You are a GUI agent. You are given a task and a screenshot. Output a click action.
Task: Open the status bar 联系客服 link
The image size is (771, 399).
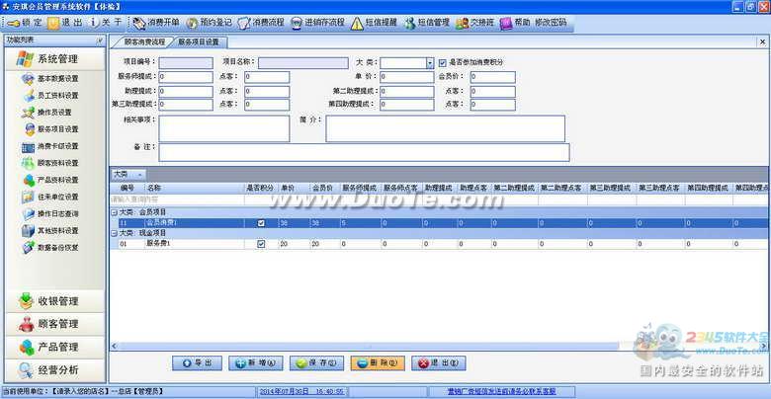tap(501, 392)
